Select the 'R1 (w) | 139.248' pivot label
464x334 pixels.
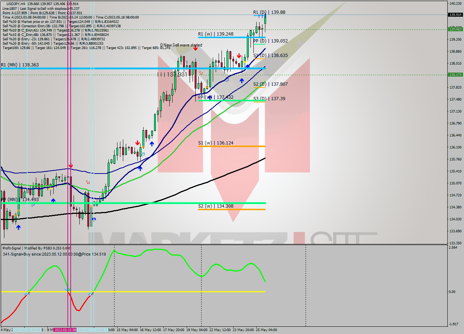click(x=216, y=34)
